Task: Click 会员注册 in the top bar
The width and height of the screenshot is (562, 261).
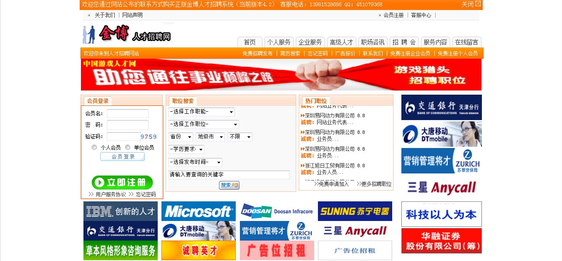Action: [x=393, y=15]
